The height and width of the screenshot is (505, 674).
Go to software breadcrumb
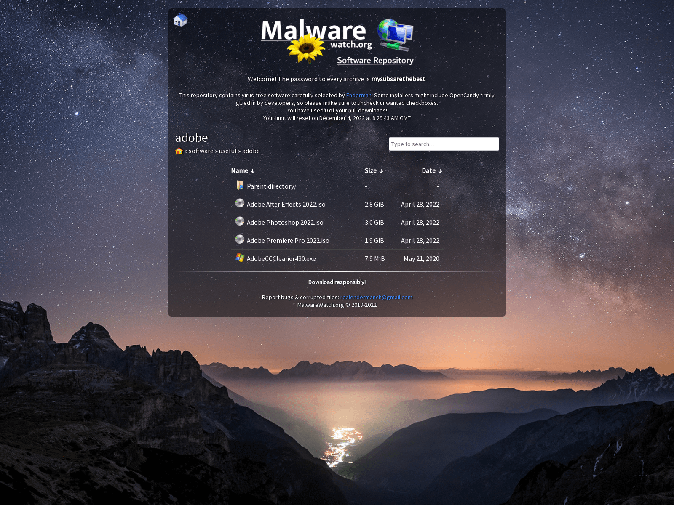(x=201, y=151)
